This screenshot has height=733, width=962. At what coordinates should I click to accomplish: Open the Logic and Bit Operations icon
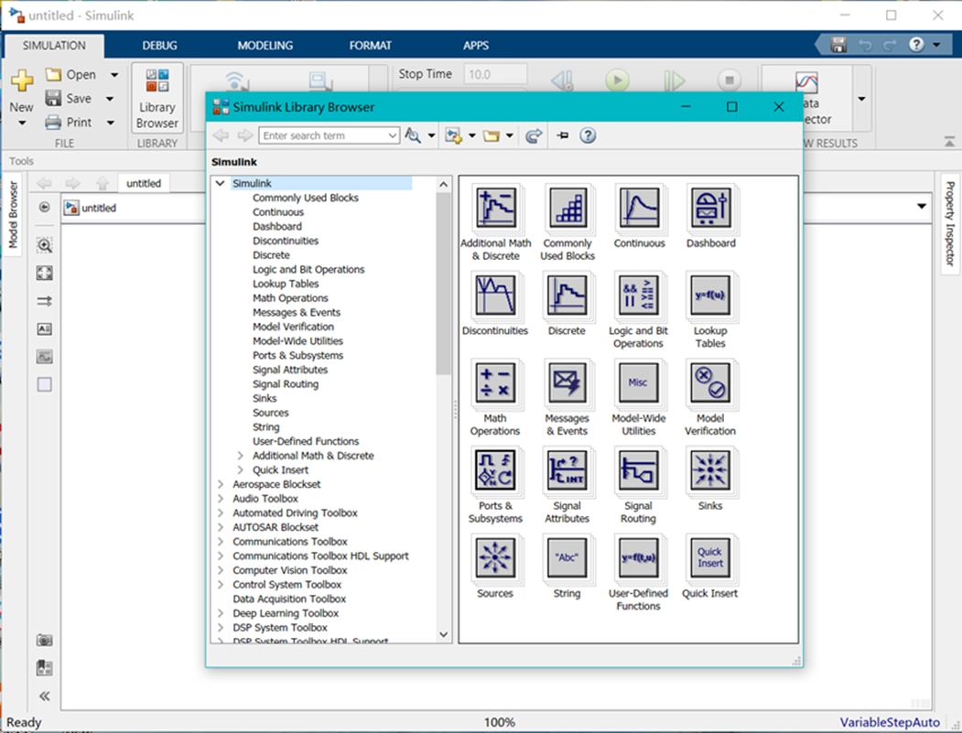(x=639, y=296)
